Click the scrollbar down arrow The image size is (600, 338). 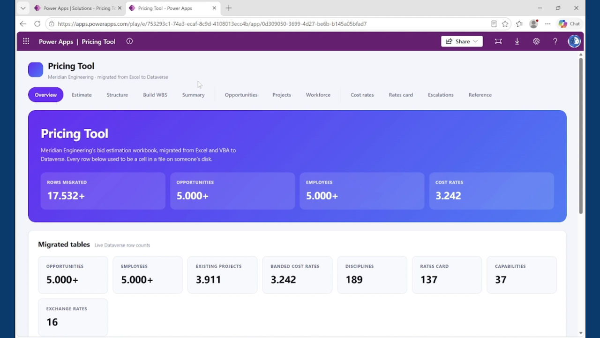tap(581, 333)
